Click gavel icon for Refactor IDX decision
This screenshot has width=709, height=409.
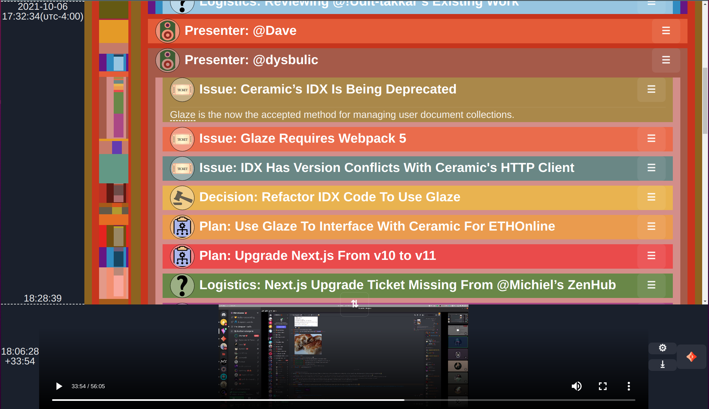pos(182,198)
